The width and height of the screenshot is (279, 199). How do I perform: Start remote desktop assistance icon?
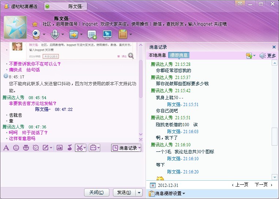107,34
